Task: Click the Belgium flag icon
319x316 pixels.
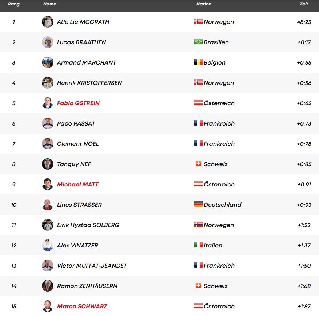Action: (x=198, y=62)
